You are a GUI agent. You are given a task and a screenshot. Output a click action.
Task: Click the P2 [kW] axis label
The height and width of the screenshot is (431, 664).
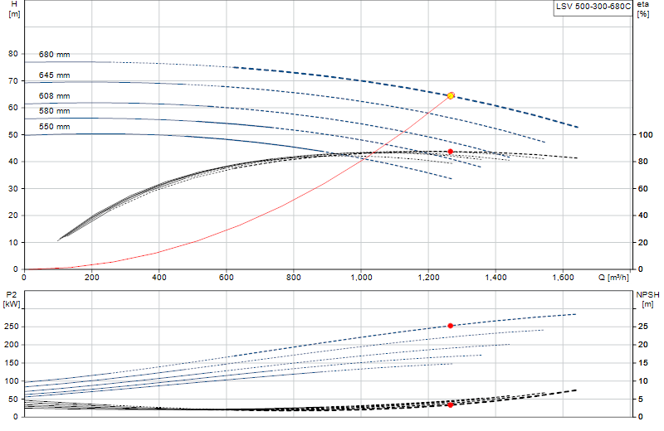coord(12,299)
